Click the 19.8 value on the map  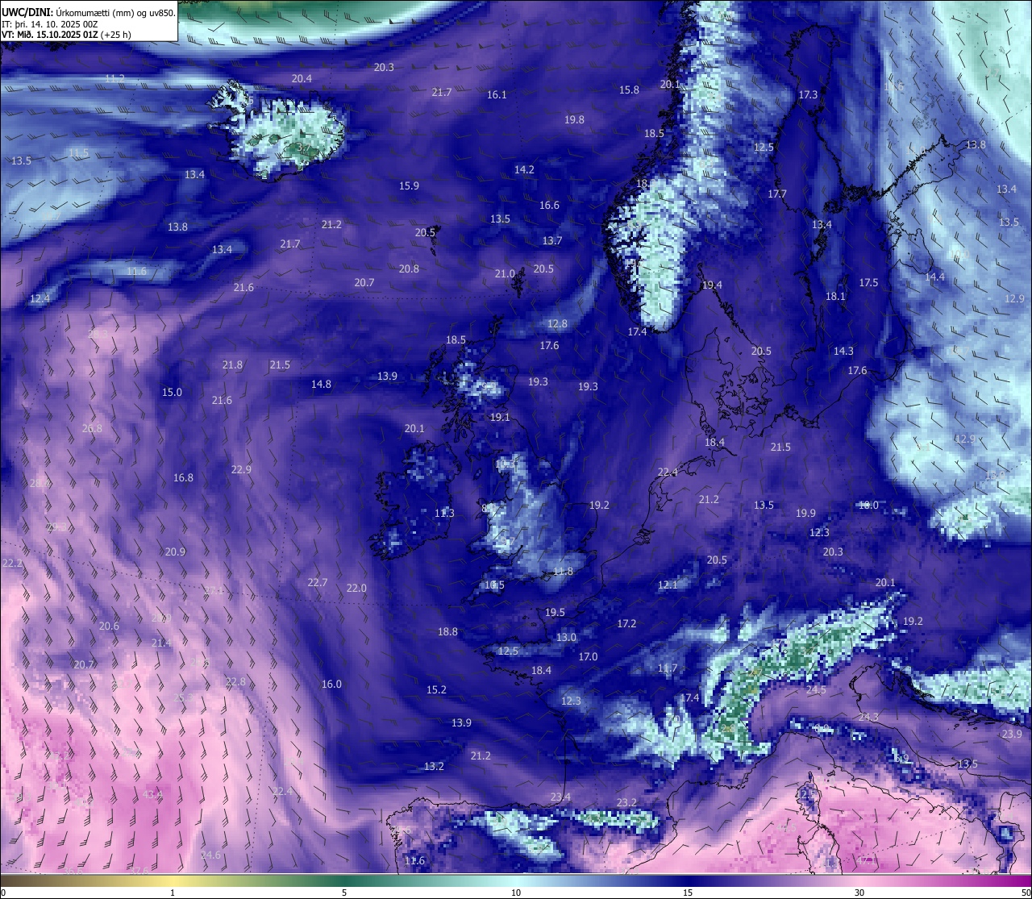pos(574,120)
